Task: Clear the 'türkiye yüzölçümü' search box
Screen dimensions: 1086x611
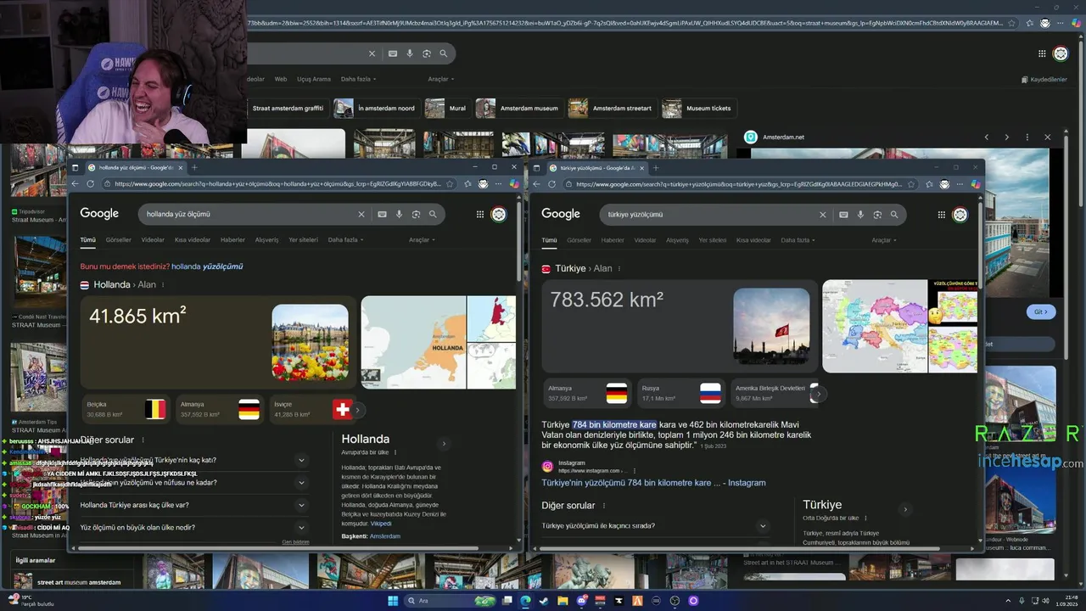Action: pyautogui.click(x=822, y=215)
